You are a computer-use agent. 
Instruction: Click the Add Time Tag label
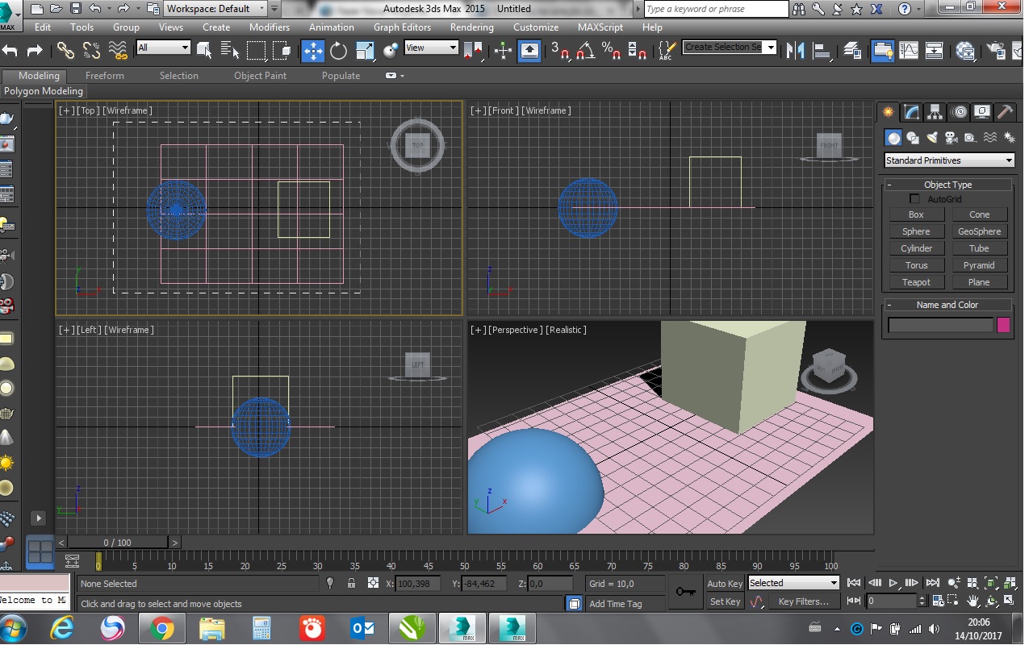(x=616, y=604)
